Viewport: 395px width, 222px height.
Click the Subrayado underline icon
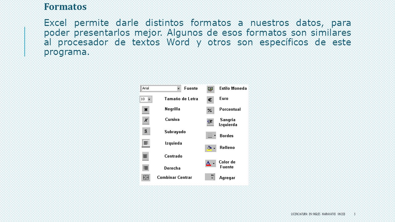point(146,131)
